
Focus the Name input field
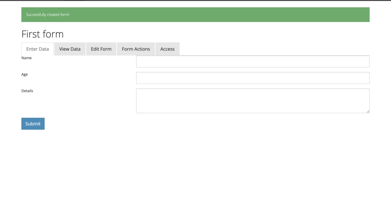point(253,61)
